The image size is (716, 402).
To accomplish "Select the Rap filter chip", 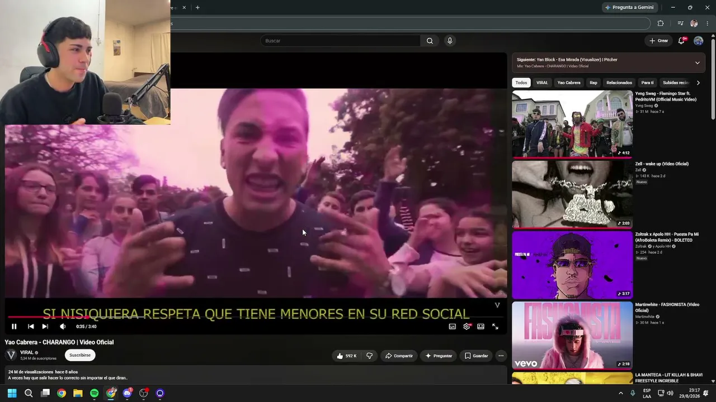I will [593, 83].
